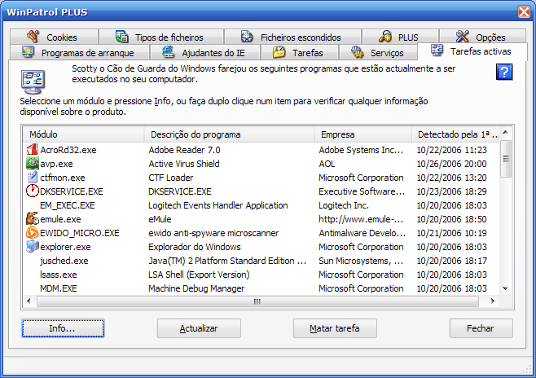Open the Ajudantes do IE tab
The width and height of the screenshot is (536, 378).
click(x=205, y=53)
